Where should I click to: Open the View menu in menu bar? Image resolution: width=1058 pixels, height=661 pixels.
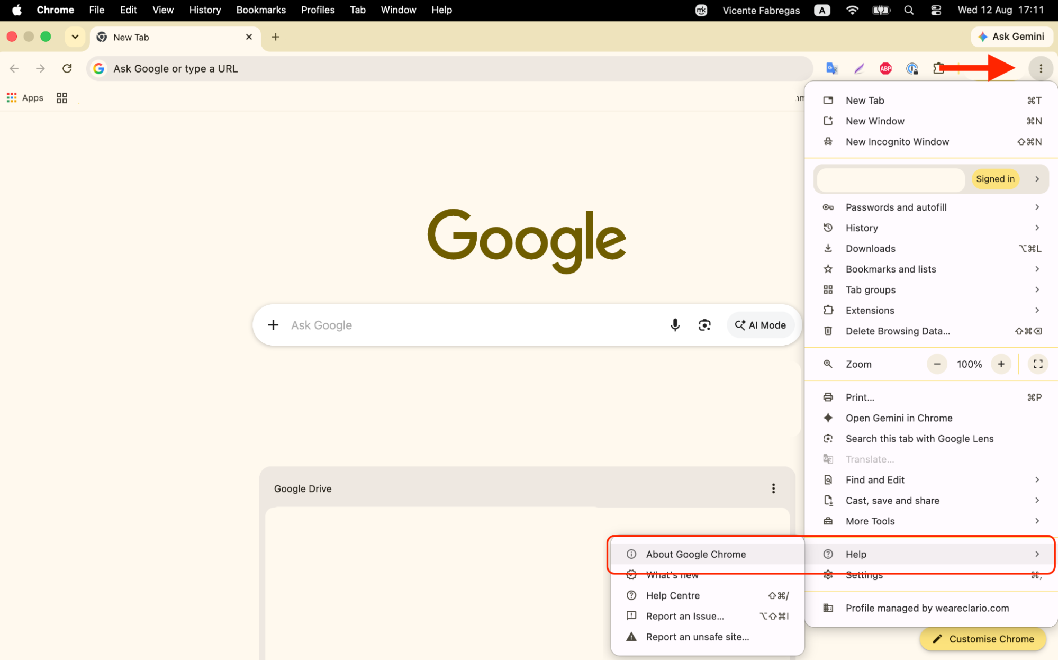click(x=163, y=10)
